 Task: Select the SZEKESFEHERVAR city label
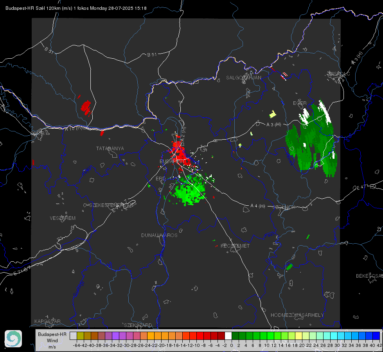[111, 205]
